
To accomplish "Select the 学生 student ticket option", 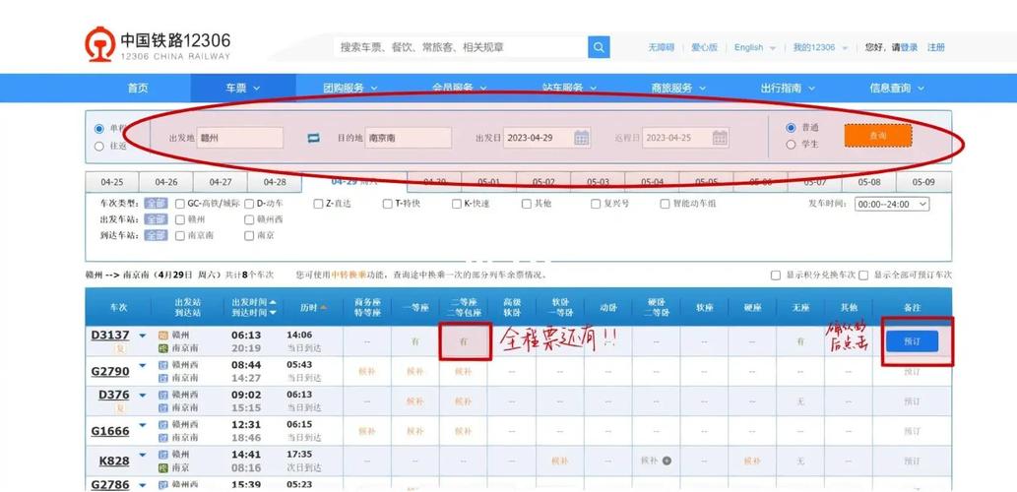I will 792,145.
